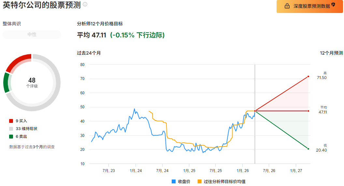
Task: Click the info icon beside 英特尔公司的股票预测
Action: [x=85, y=4]
